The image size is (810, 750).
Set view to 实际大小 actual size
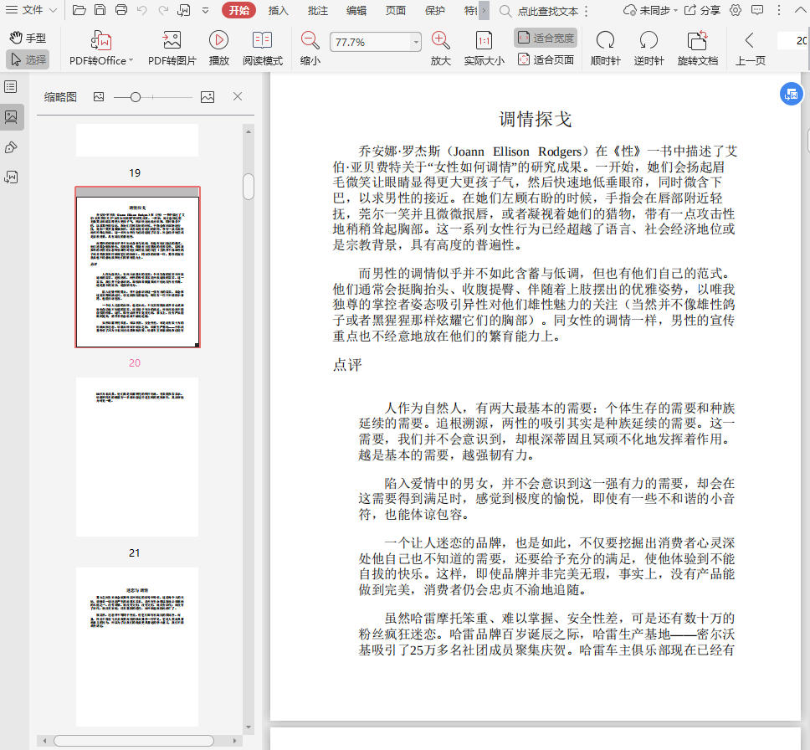(x=484, y=48)
